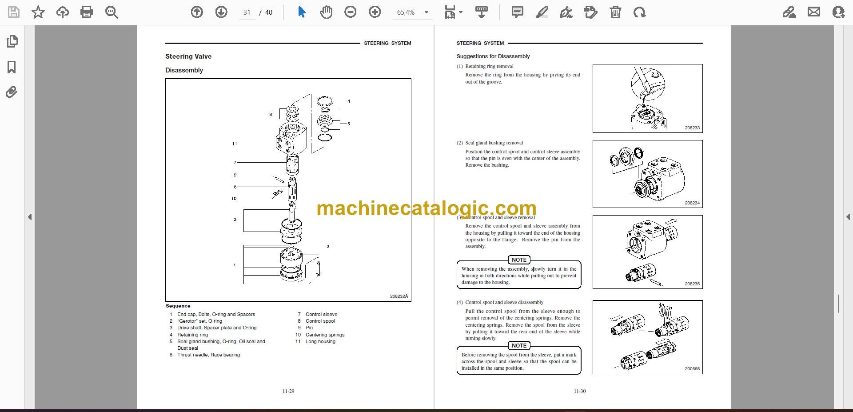Click the exploded steering valve diagram
The height and width of the screenshot is (412, 853).
288,190
